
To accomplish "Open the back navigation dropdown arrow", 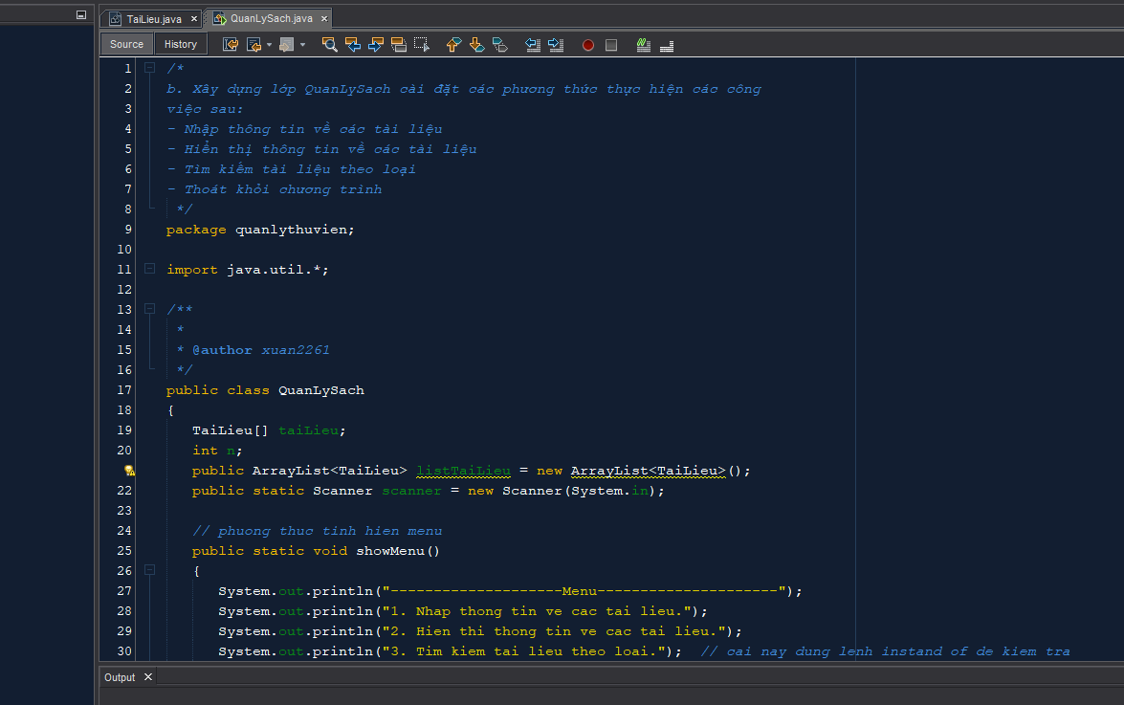I will [270, 45].
